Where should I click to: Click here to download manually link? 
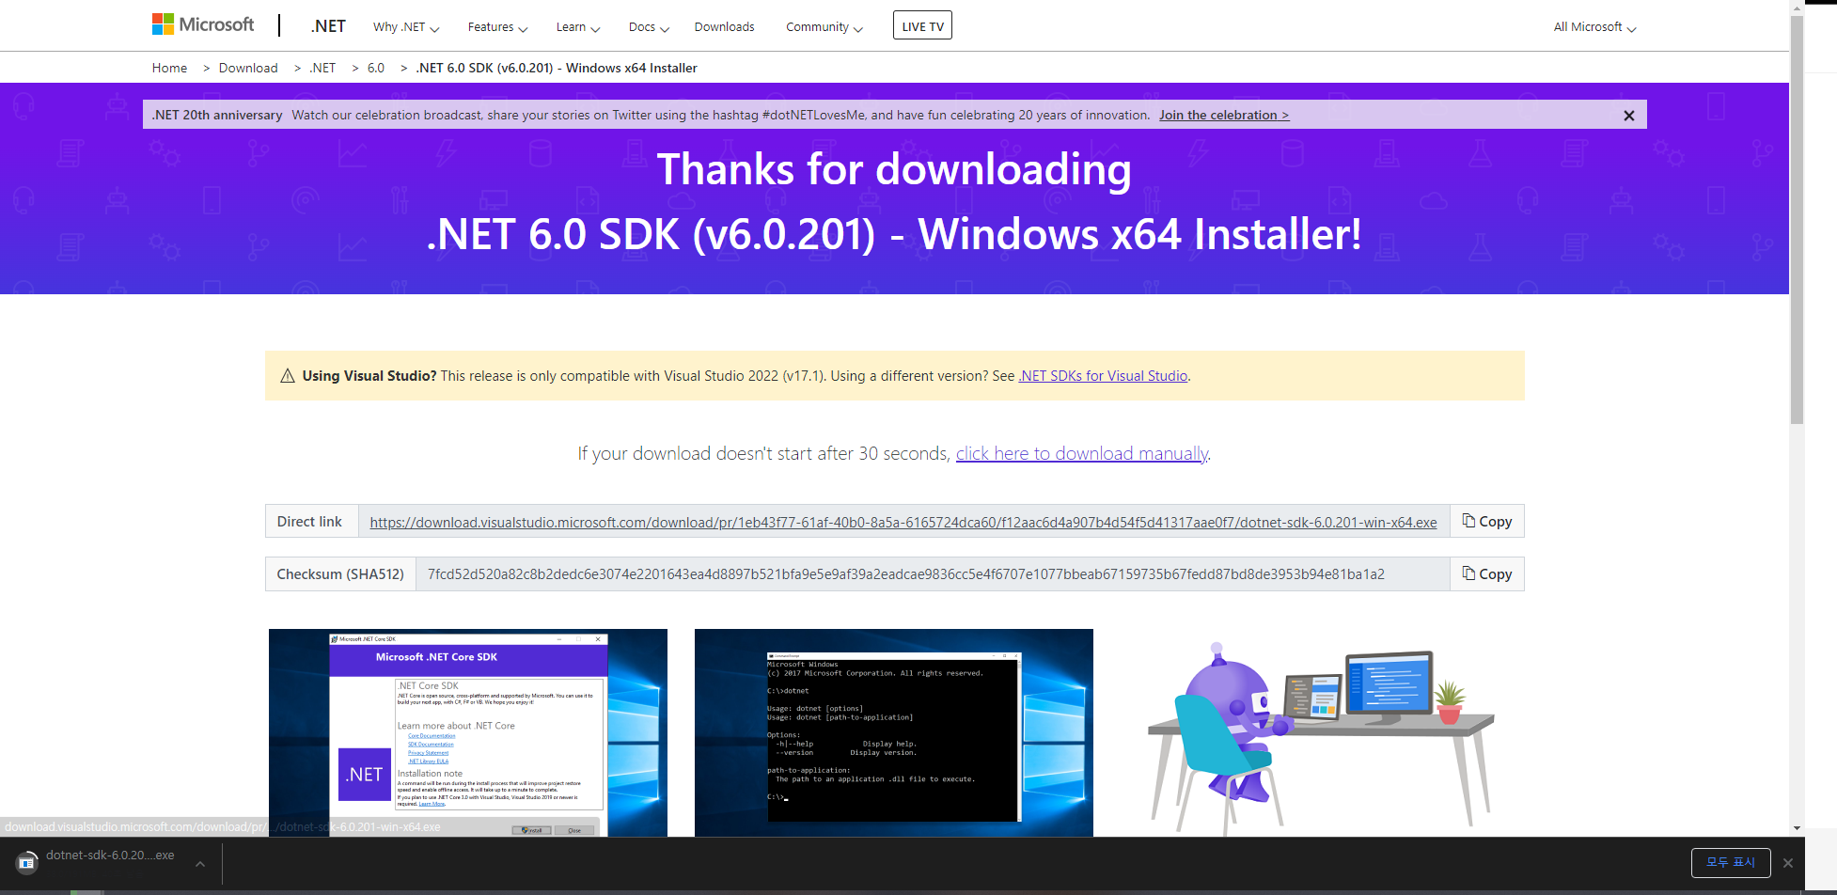point(1082,453)
